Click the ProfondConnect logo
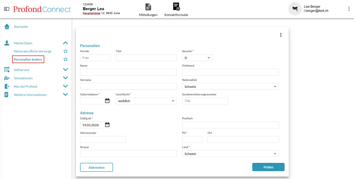Image resolution: width=354 pixels, height=179 pixels. click(x=42, y=9)
